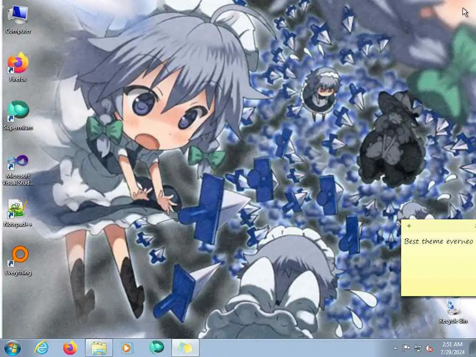Select the Notepad++ desktop shortcut
This screenshot has height=357, width=476.
18,212
